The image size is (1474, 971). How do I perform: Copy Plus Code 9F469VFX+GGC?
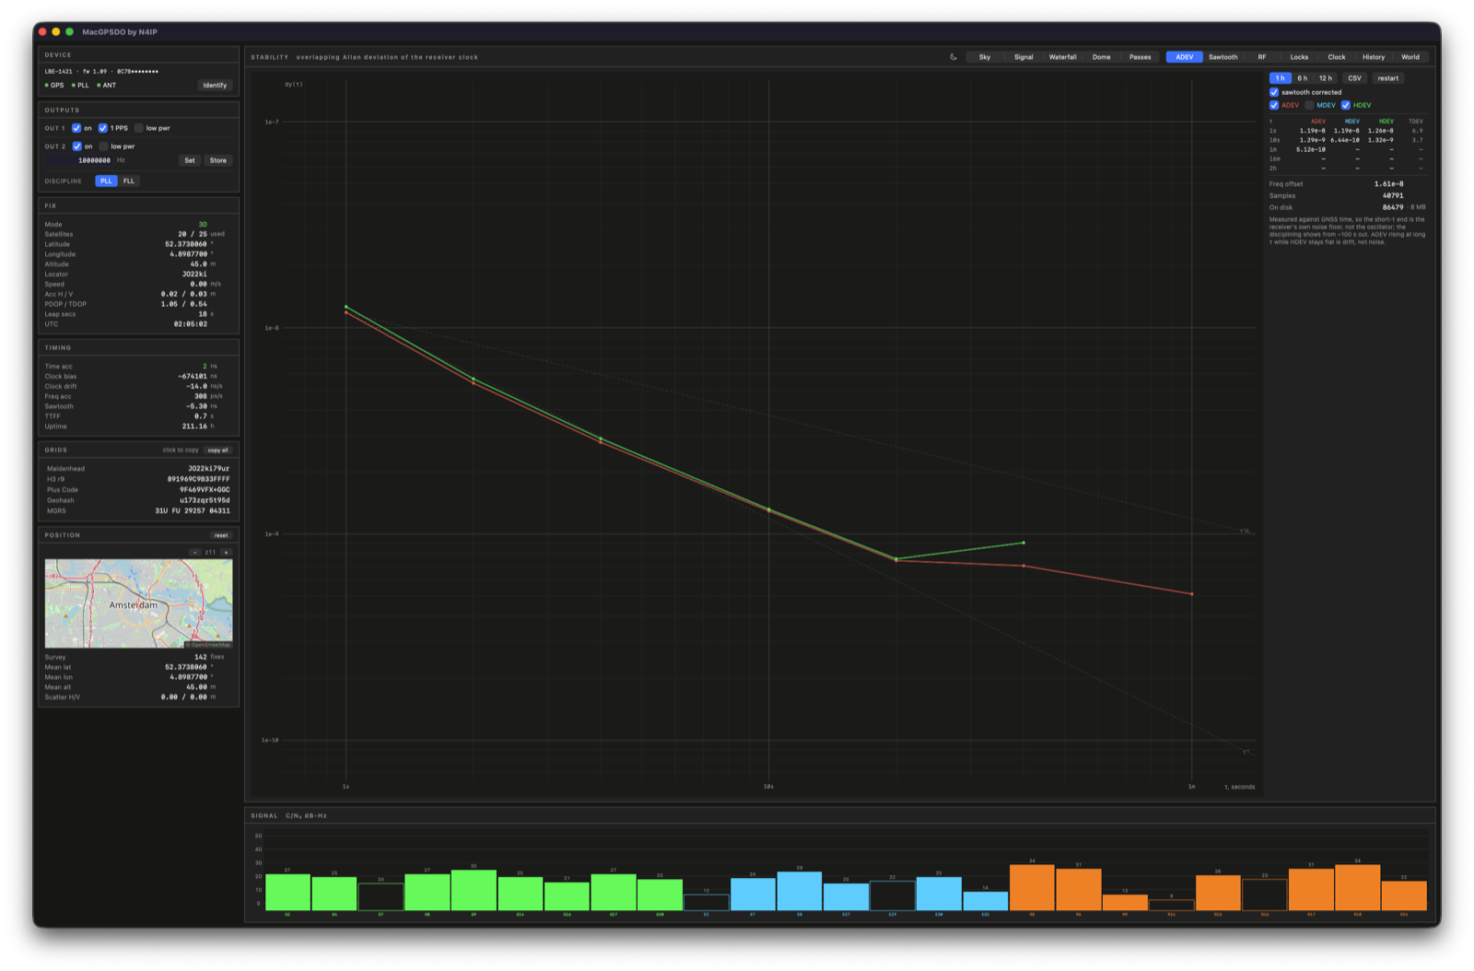(205, 490)
